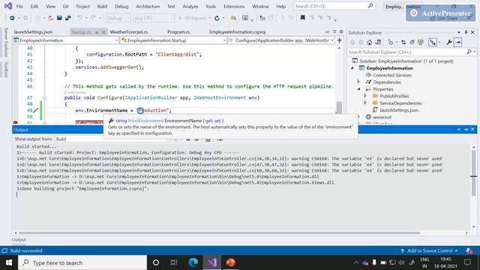Open the Any CPU platform dropdown
Image resolution: width=480 pixels, height=270 pixels.
click(154, 18)
